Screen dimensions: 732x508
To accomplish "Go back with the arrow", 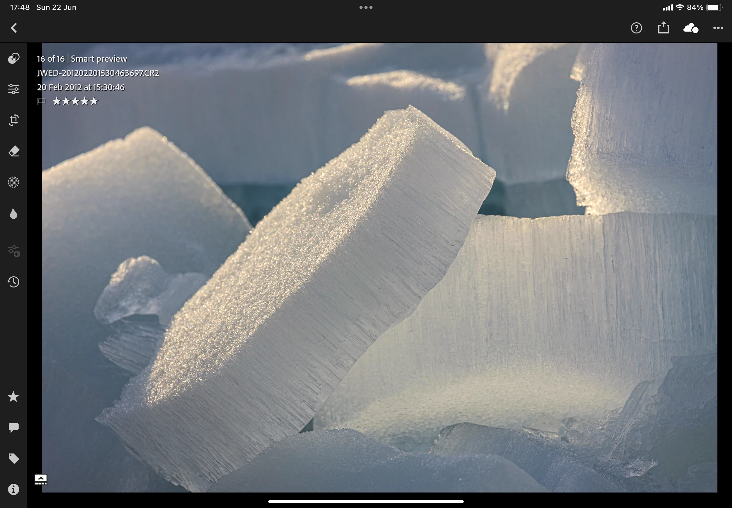I will pos(14,28).
